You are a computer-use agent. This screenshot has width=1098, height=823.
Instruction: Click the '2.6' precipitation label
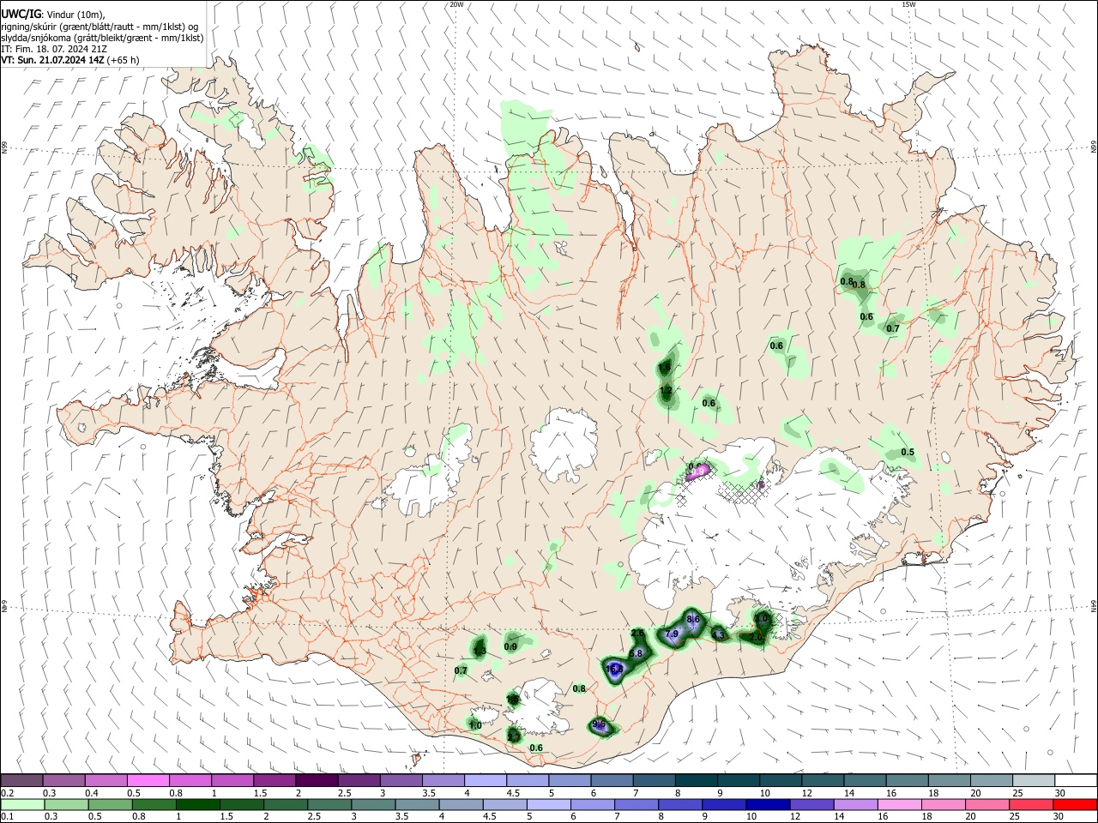click(x=637, y=633)
